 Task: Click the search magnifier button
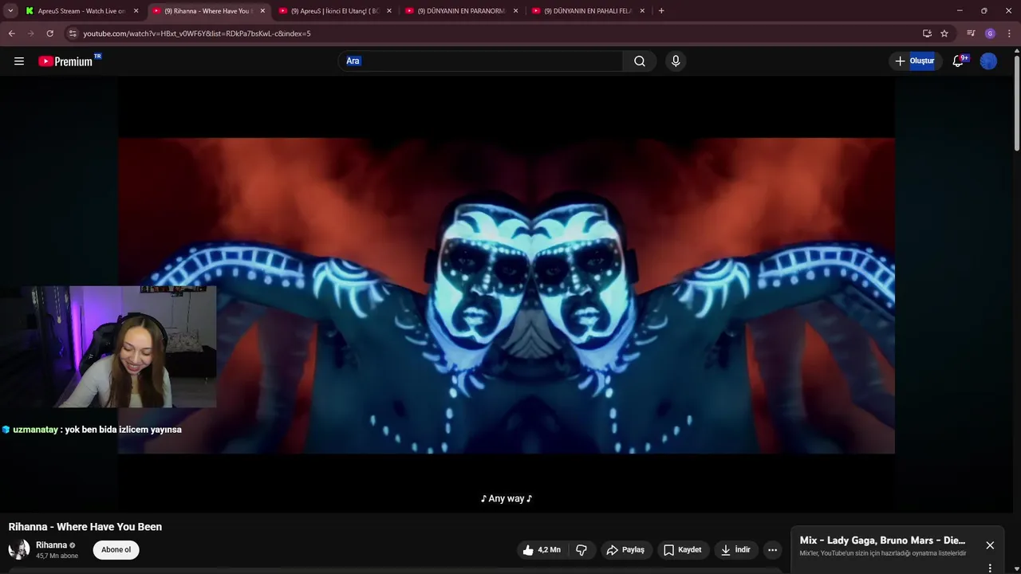tap(640, 61)
